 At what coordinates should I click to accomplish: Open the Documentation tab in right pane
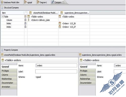tap(87, 83)
